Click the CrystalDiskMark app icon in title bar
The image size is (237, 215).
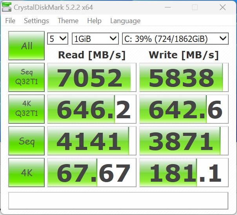click(x=7, y=7)
